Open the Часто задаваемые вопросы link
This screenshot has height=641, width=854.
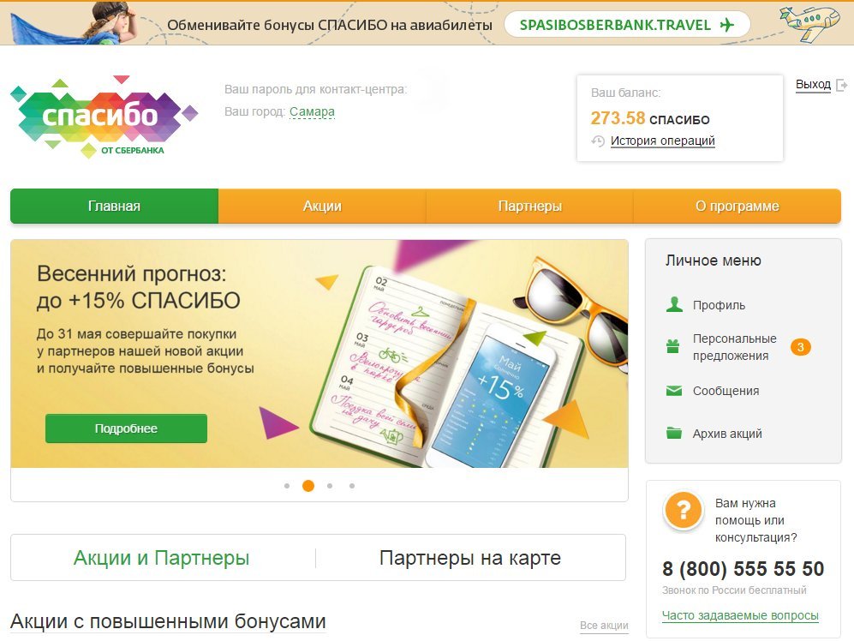coord(740,615)
